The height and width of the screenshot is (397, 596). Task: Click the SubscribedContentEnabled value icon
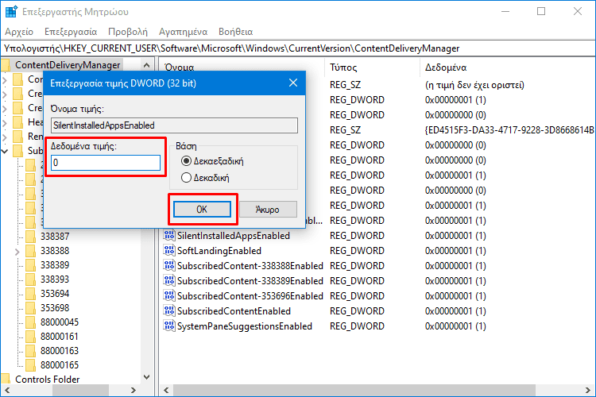point(169,310)
